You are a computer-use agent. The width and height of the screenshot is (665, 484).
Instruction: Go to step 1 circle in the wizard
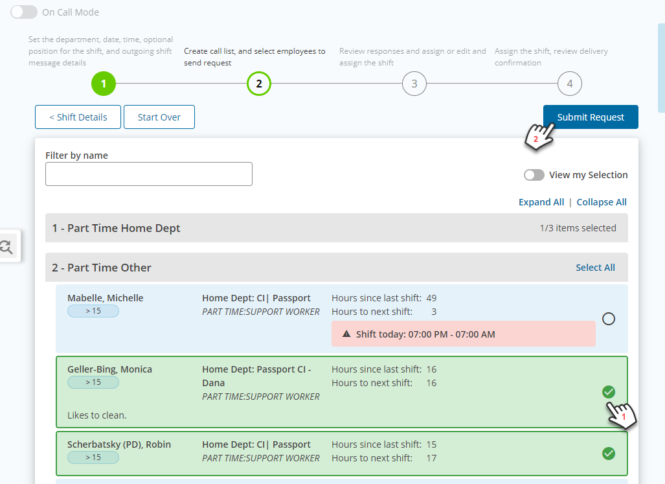(x=104, y=84)
